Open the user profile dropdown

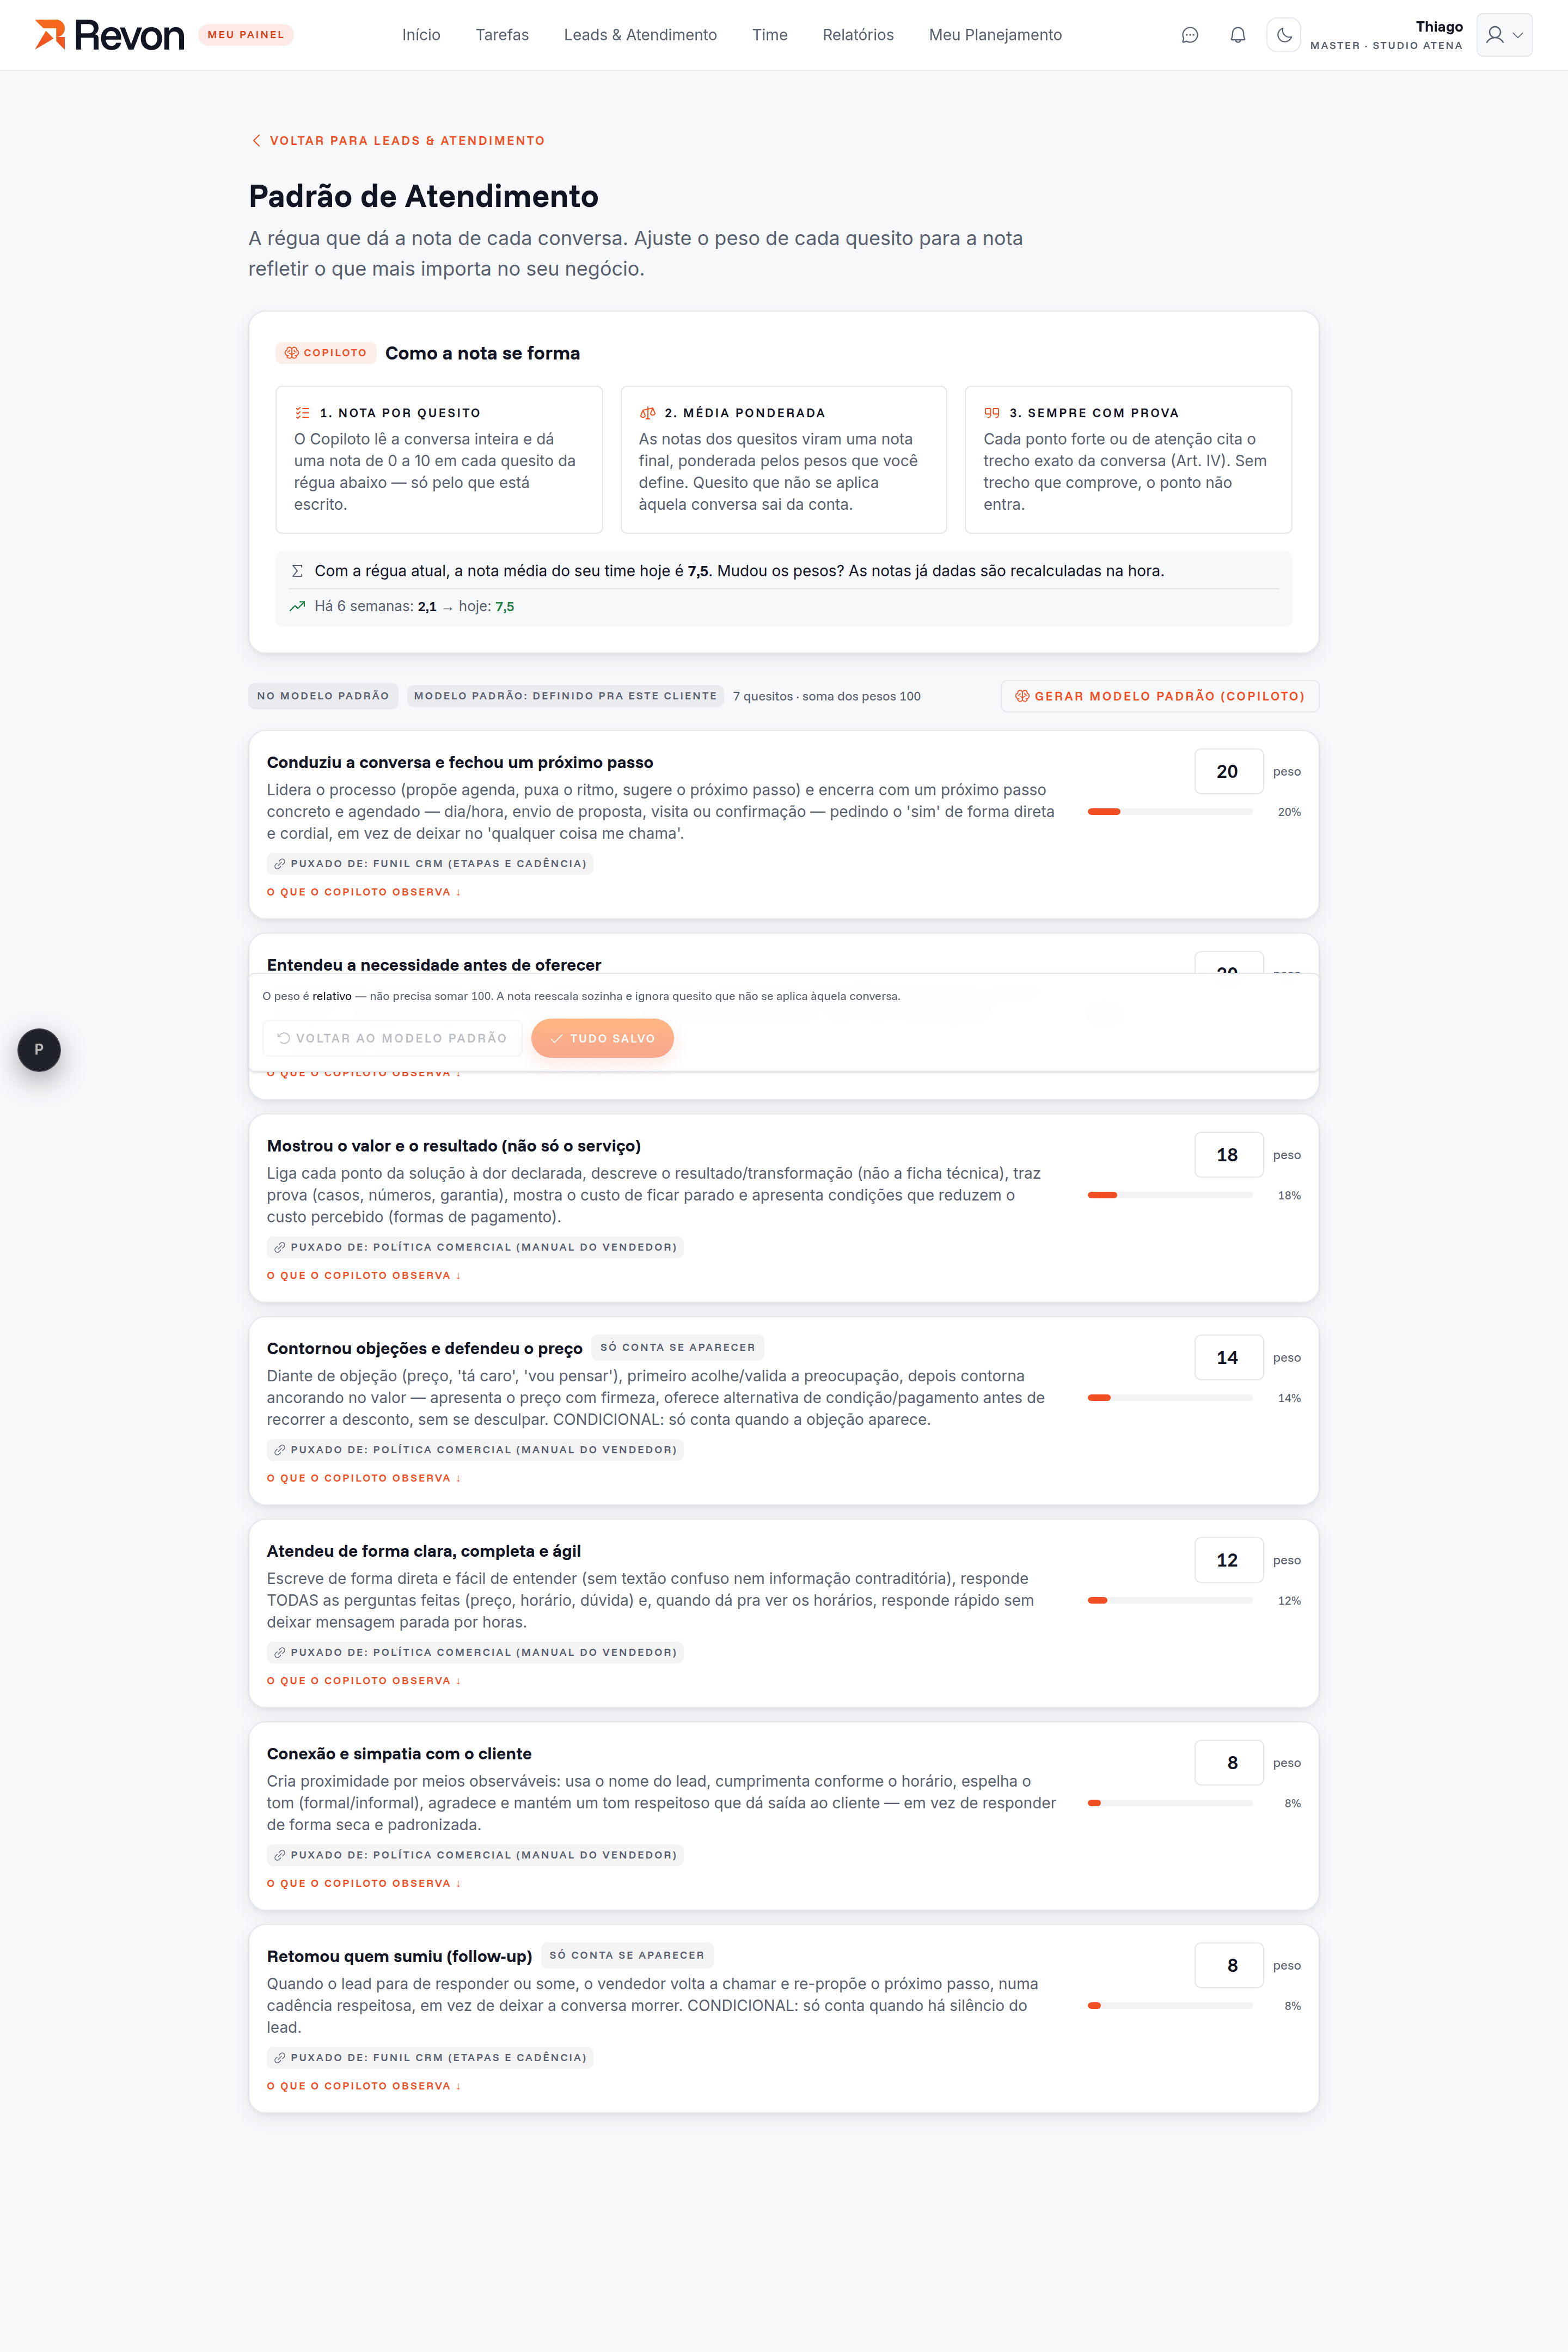(1504, 35)
